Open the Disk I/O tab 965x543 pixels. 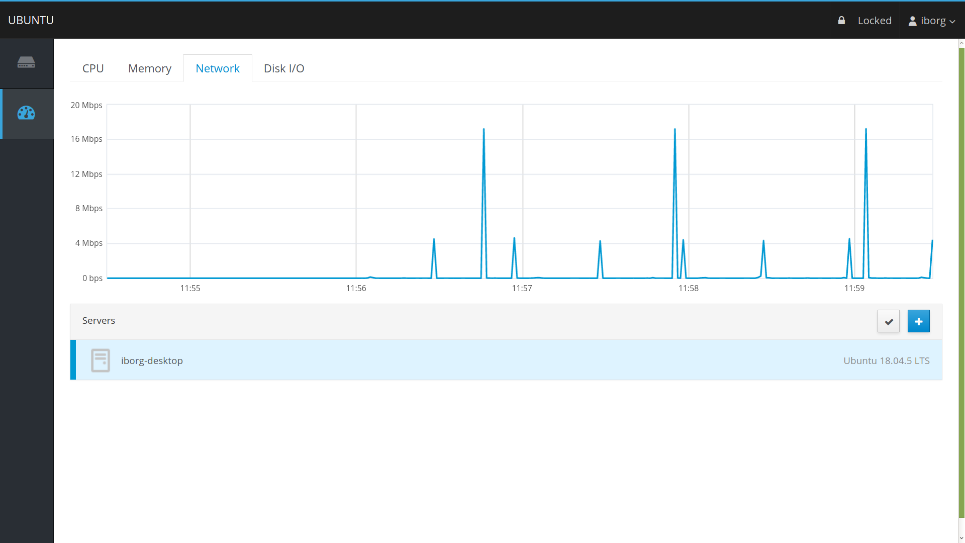[284, 68]
